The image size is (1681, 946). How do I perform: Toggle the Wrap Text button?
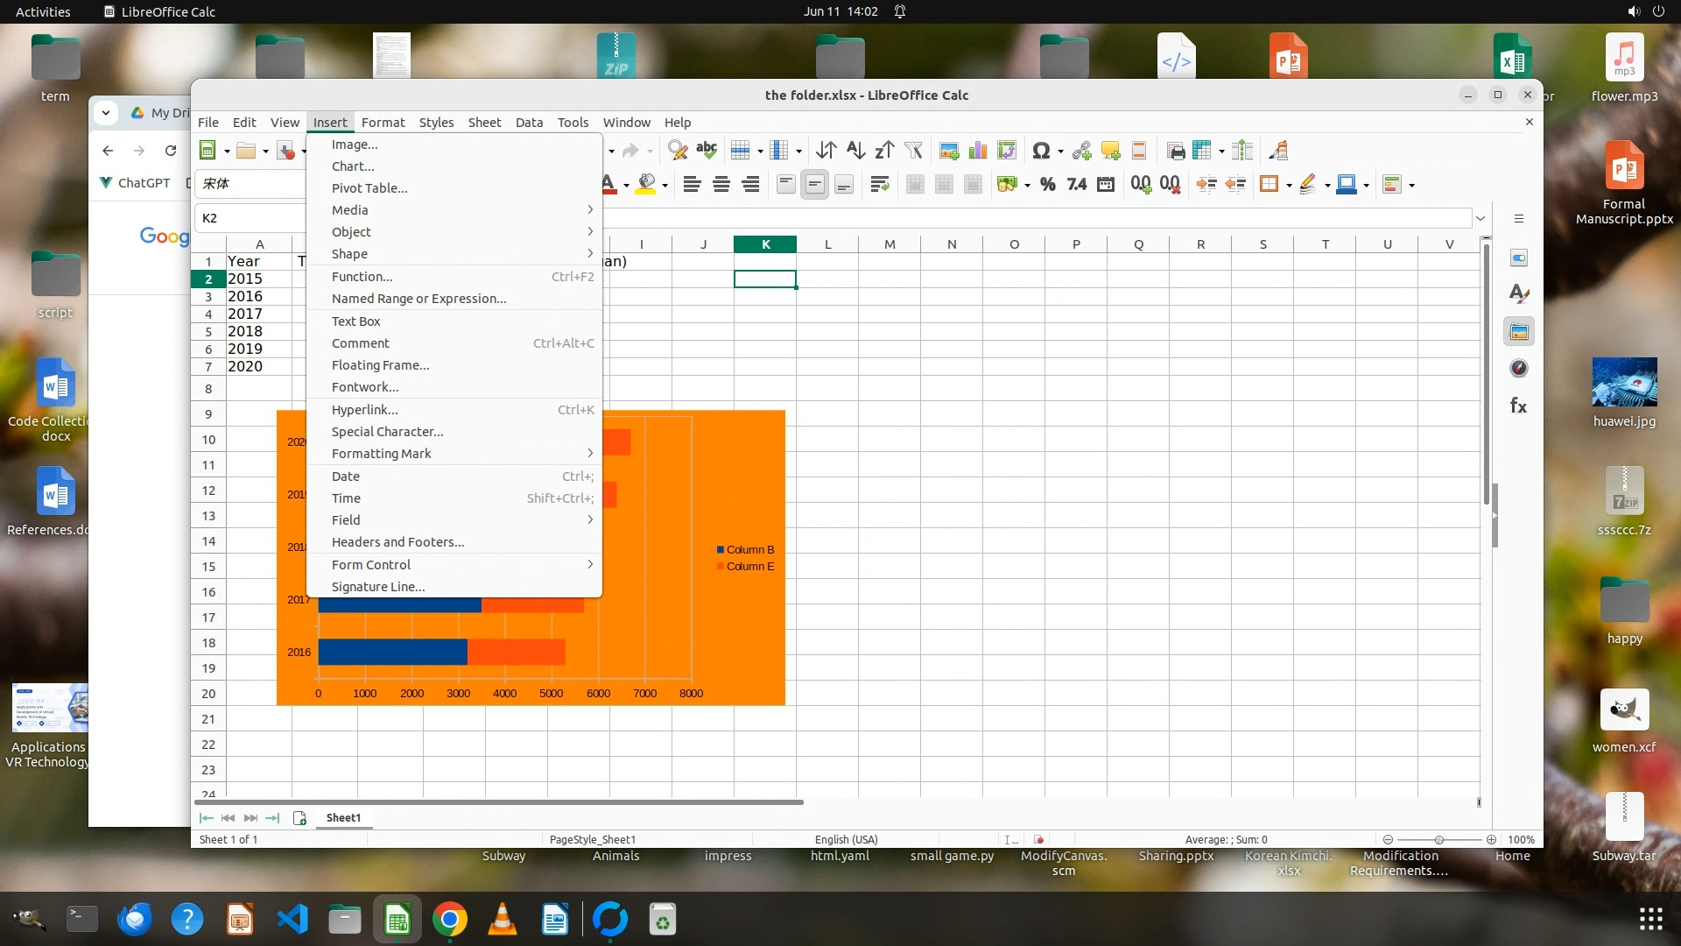point(880,184)
